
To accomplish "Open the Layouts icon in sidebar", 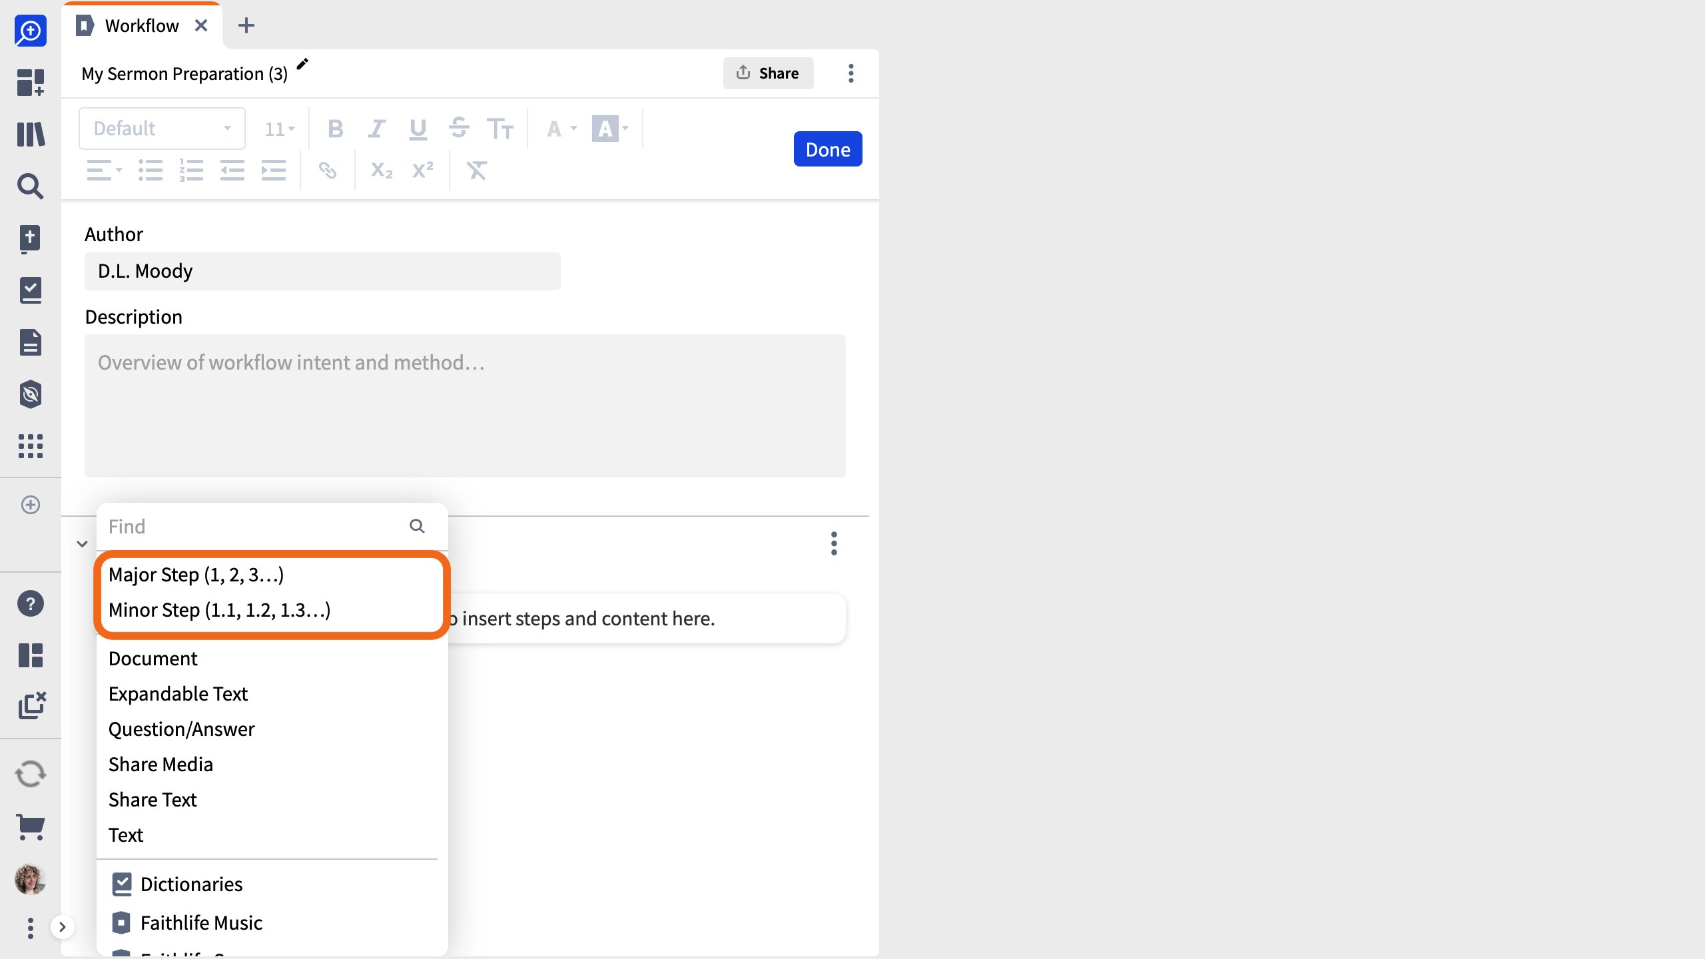I will click(x=31, y=655).
